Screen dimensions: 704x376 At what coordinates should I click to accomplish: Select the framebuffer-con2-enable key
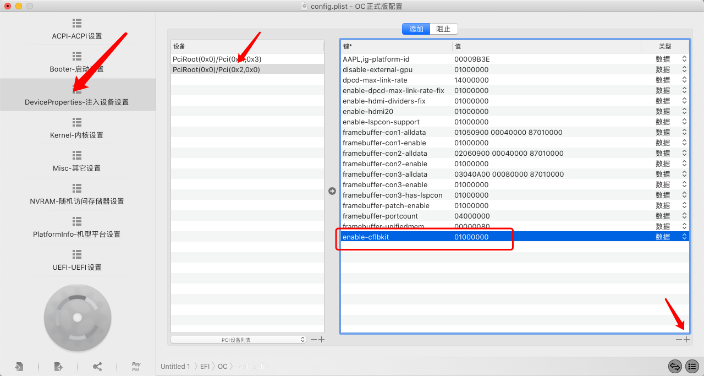point(385,164)
